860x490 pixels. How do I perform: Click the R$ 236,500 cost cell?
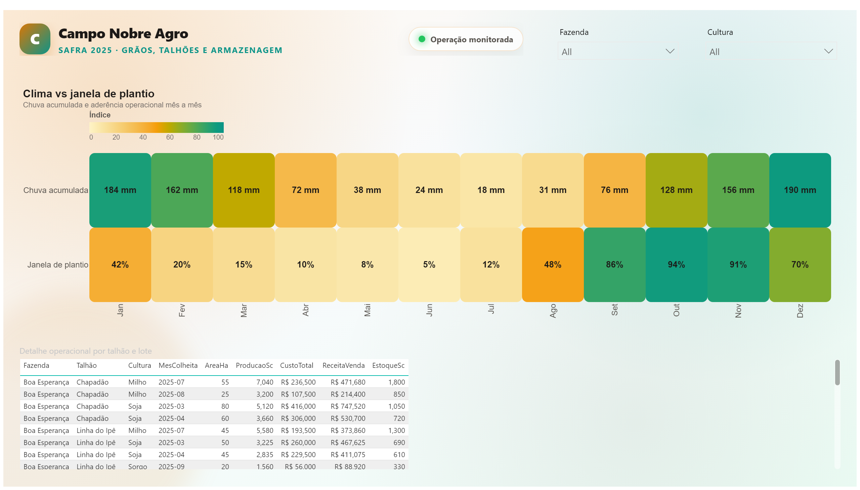tap(298, 382)
